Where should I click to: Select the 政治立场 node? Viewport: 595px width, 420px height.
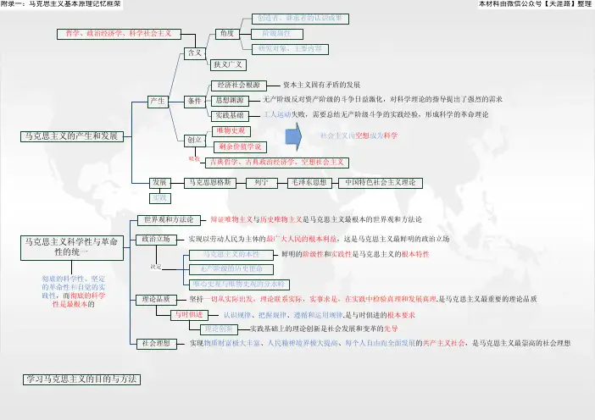[x=157, y=240]
